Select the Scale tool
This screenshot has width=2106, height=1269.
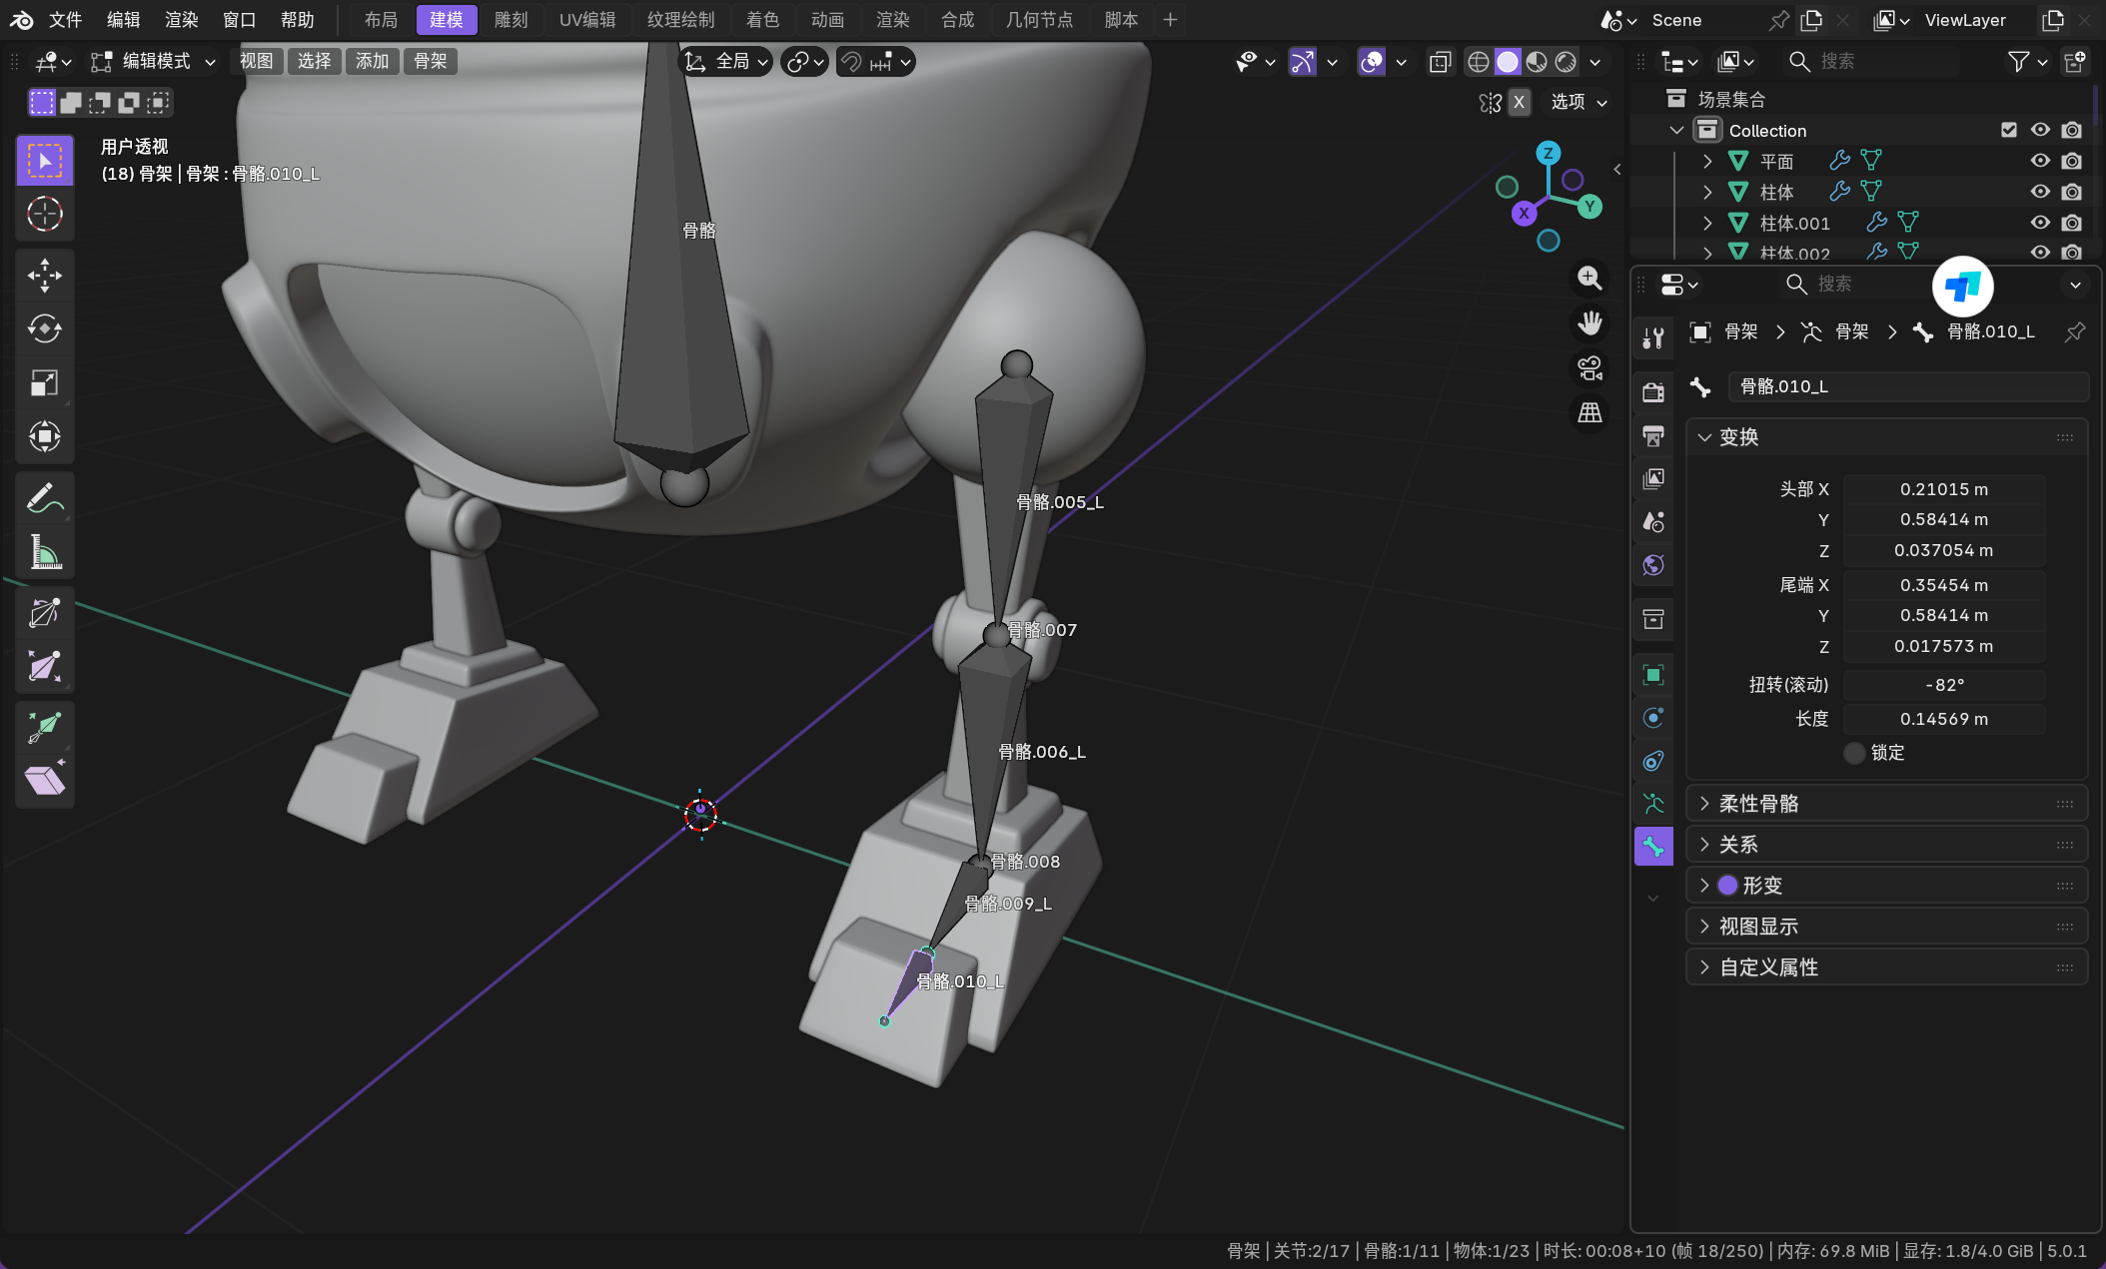pyautogui.click(x=45, y=383)
